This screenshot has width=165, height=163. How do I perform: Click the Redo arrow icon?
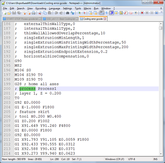(61, 13)
